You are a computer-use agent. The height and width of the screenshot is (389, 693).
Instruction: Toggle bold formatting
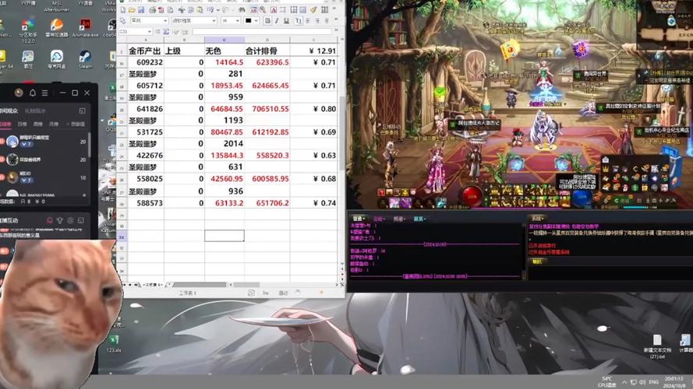tap(268, 21)
